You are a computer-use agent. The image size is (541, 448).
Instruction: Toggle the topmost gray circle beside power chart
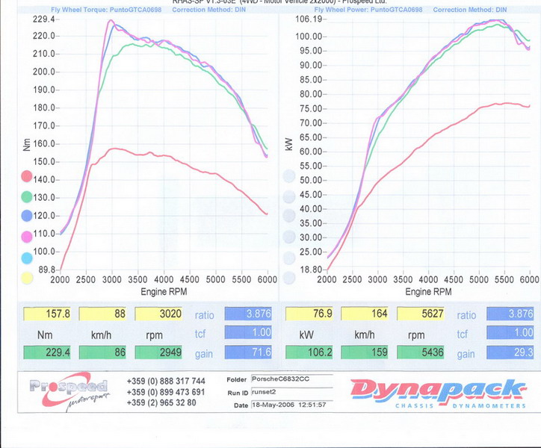coord(289,178)
